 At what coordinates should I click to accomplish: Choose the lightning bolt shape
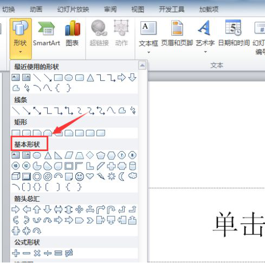101,176
